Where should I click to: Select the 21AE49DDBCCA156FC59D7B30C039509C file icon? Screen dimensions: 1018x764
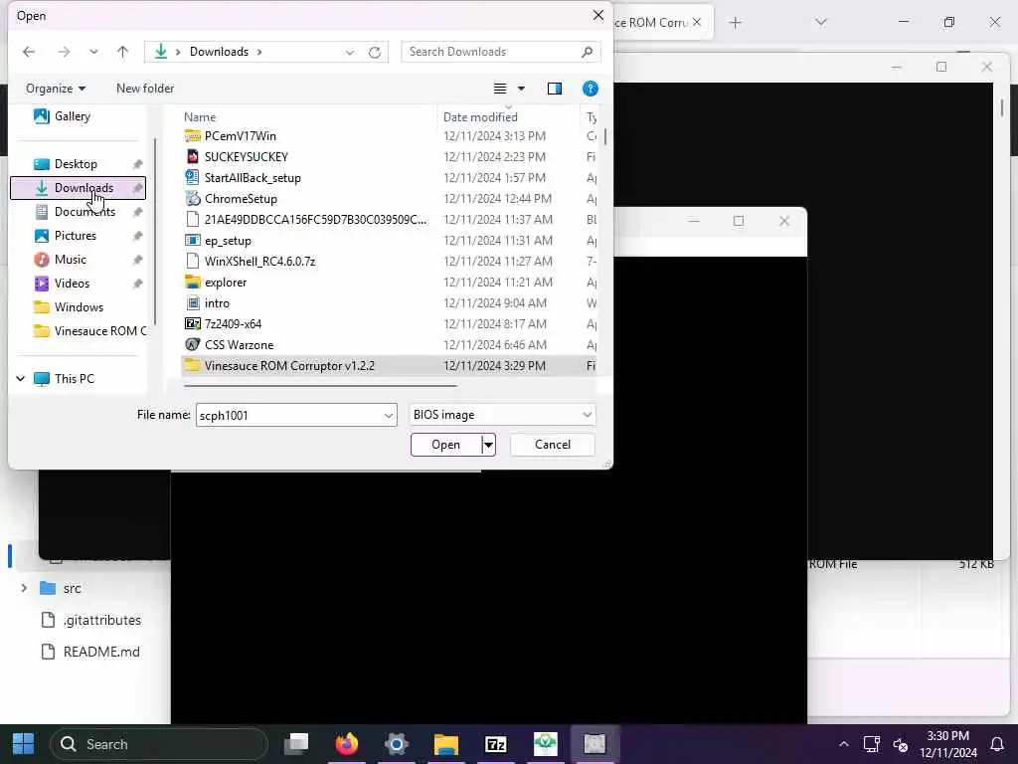point(192,219)
